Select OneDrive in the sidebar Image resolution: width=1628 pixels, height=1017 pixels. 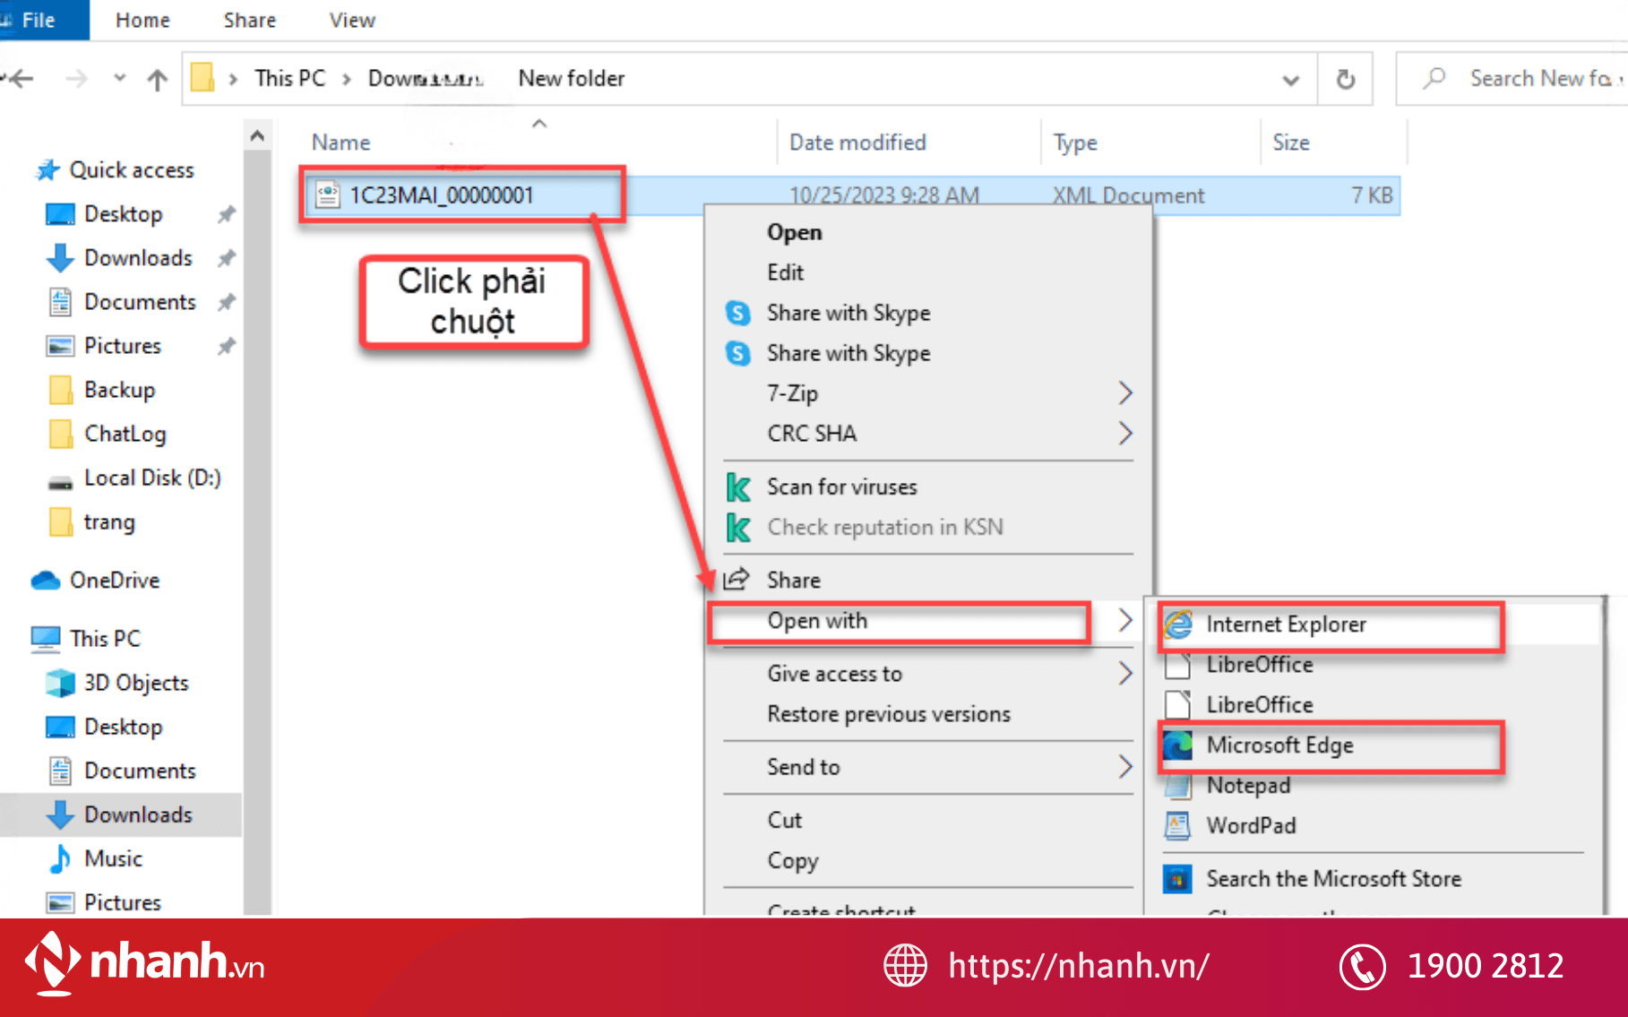[x=114, y=580]
